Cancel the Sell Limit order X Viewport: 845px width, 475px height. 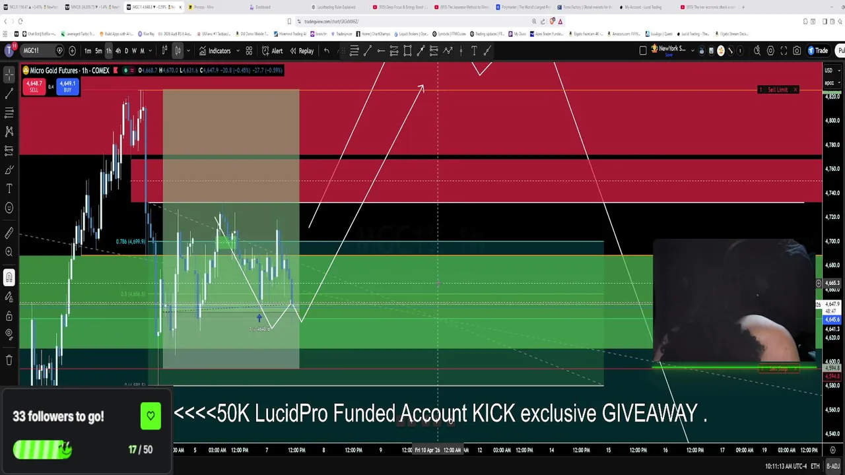[795, 90]
